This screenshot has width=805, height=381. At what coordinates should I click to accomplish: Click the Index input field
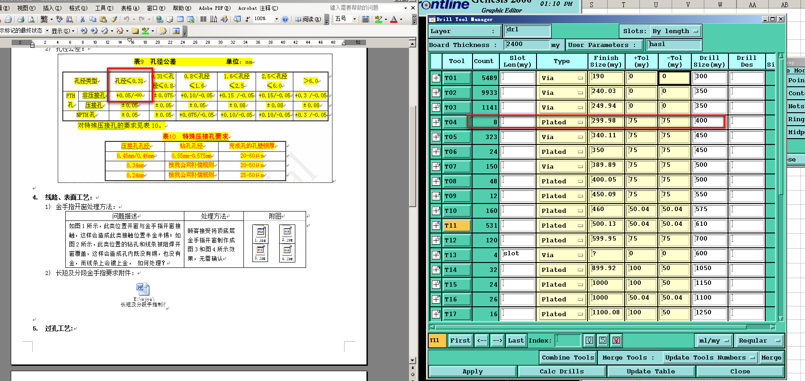point(567,340)
